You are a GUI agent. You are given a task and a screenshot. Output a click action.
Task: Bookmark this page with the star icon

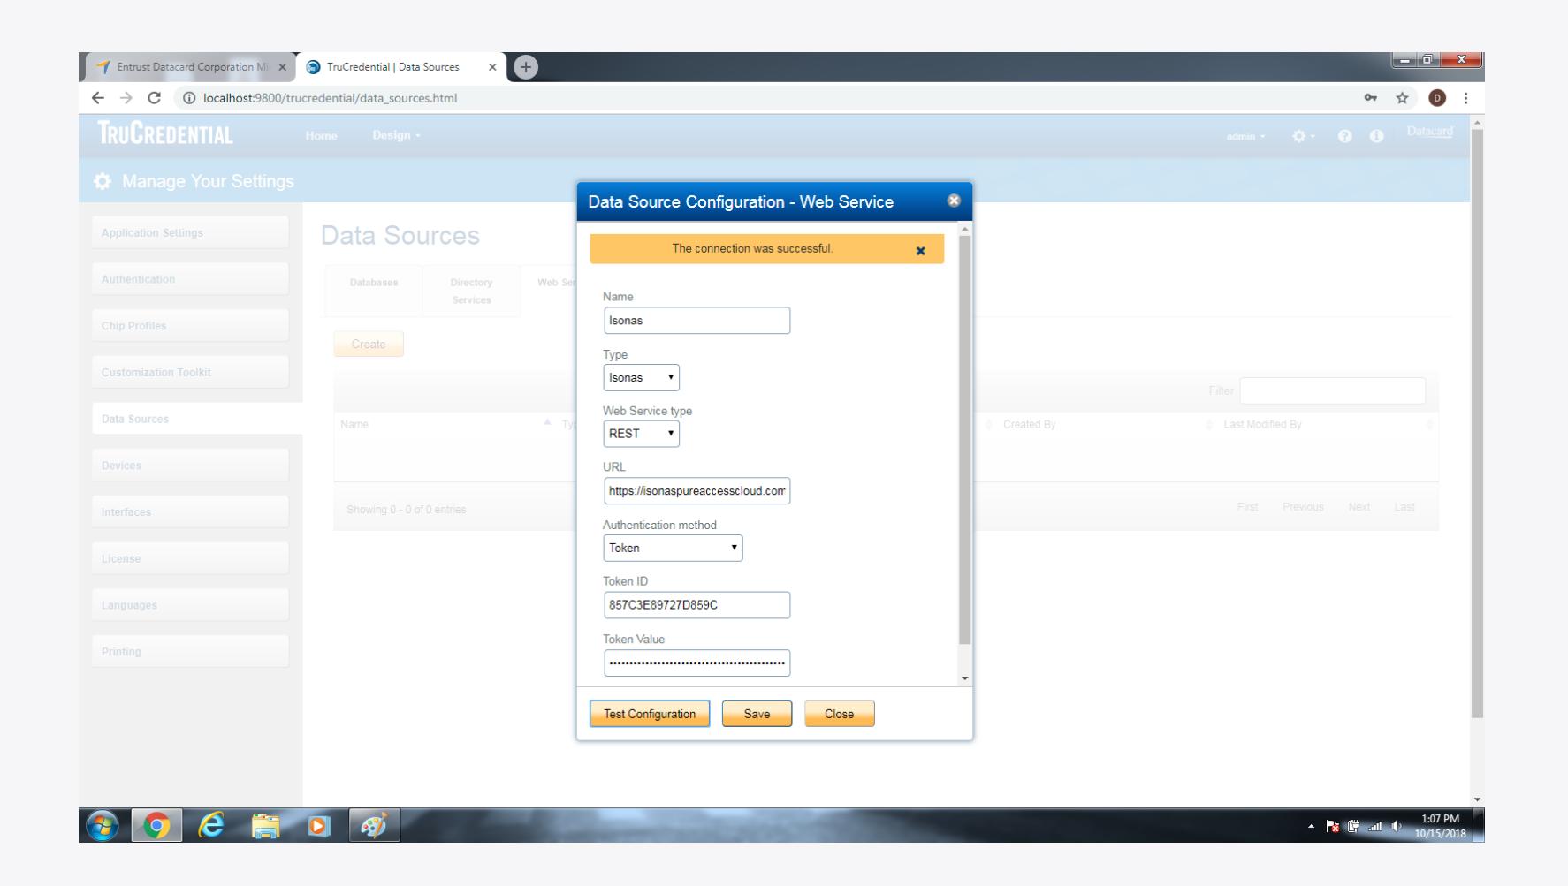[1402, 98]
